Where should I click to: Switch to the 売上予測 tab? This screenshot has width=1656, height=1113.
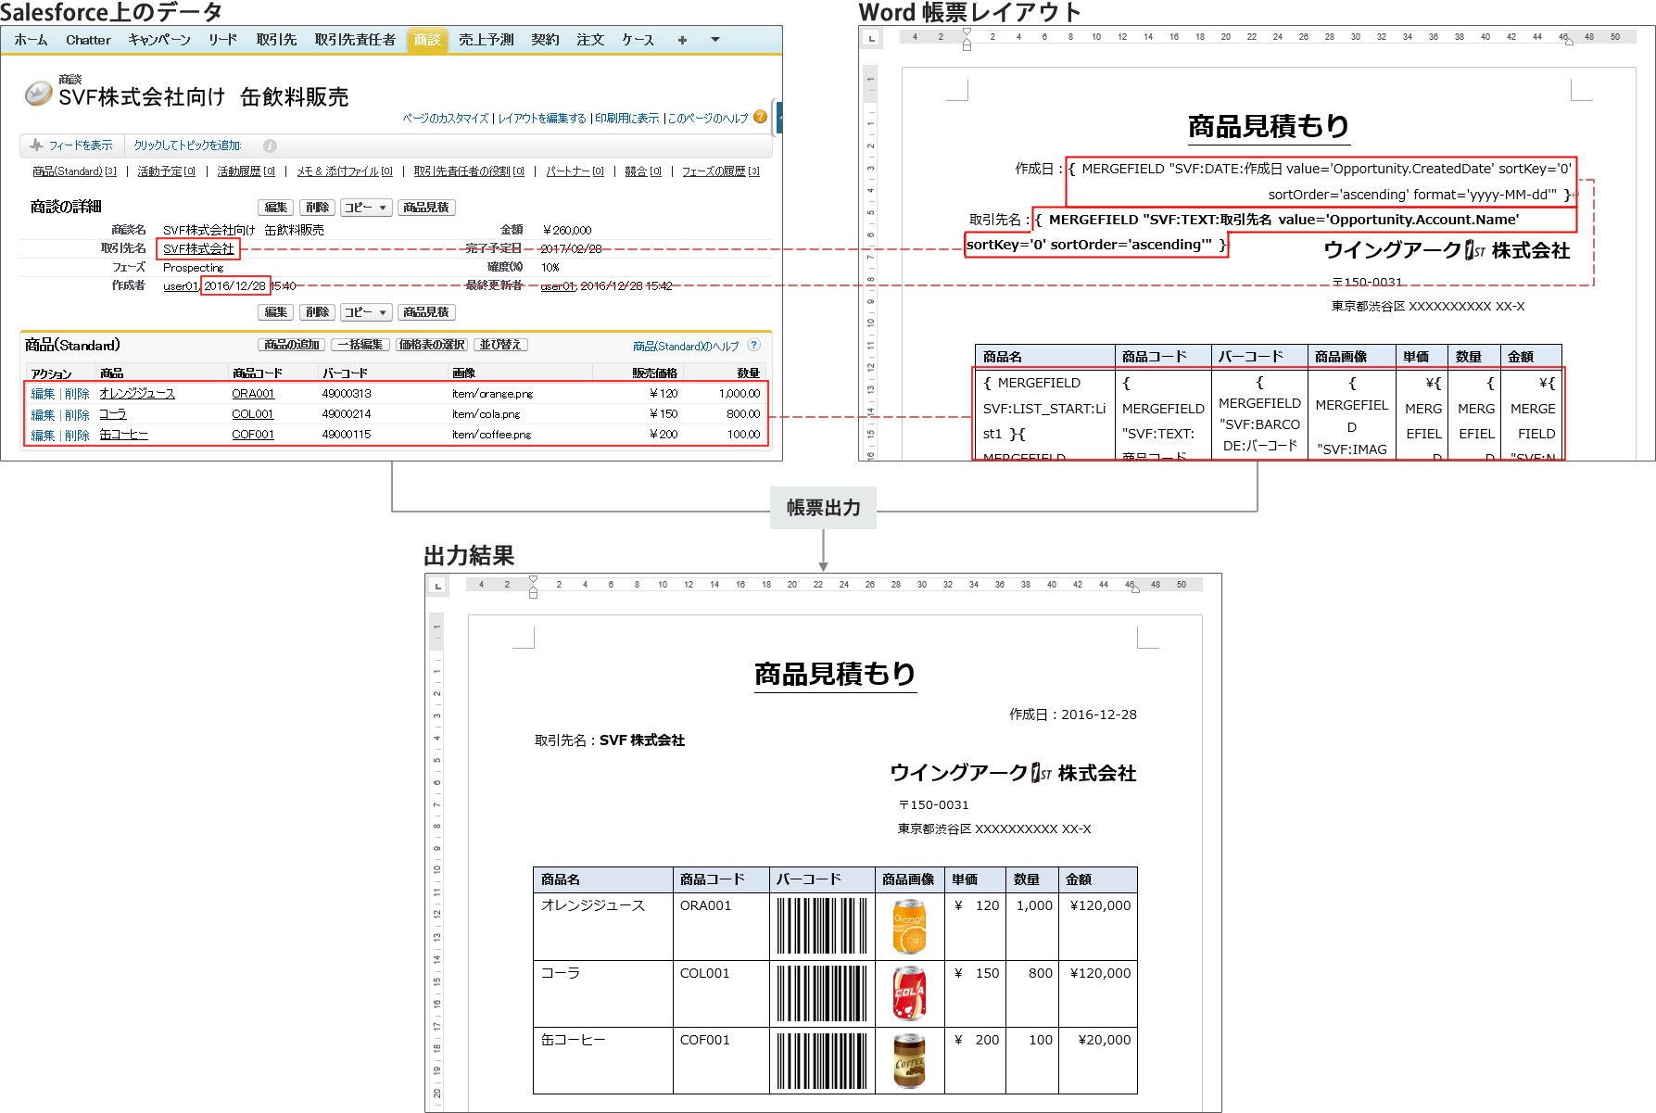point(486,40)
